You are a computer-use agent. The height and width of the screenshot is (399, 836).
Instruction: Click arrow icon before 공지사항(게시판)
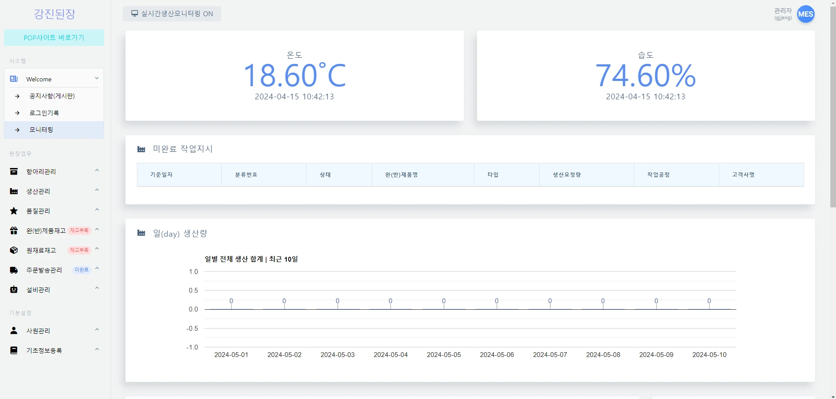click(17, 96)
